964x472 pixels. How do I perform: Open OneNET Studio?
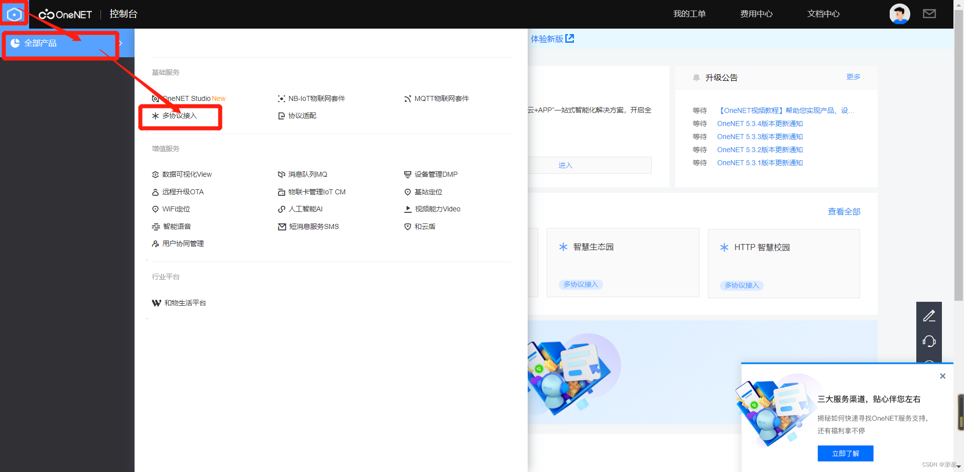pyautogui.click(x=193, y=98)
